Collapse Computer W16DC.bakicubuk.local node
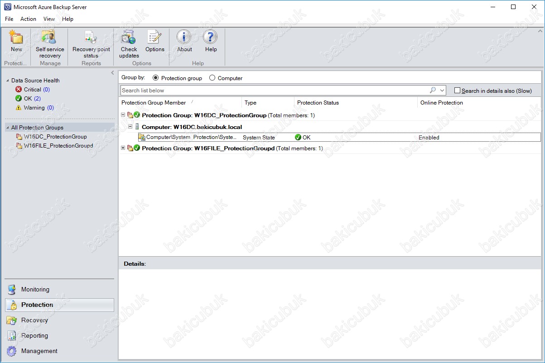 130,127
